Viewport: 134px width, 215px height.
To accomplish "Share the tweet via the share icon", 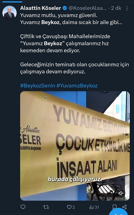I will tap(124, 207).
